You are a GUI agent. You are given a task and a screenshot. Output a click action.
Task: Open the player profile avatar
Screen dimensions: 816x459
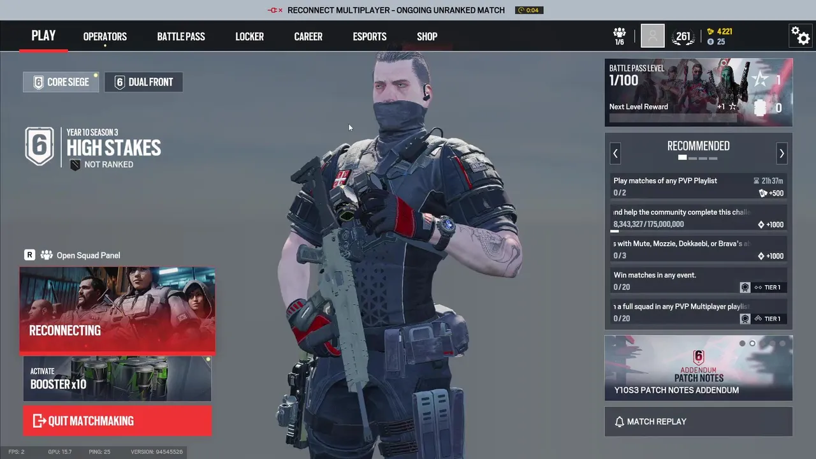pyautogui.click(x=652, y=36)
